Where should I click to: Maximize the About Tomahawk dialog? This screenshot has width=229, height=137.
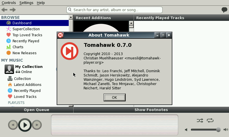pyautogui.click(x=163, y=35)
